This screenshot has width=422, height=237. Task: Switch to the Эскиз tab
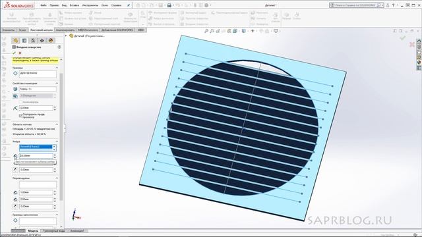pos(22,30)
